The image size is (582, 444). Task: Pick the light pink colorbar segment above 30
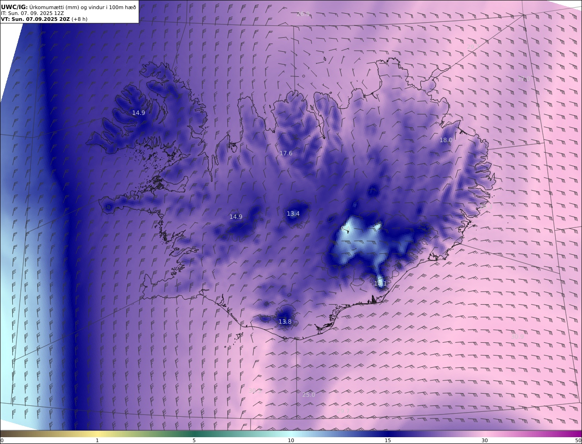coord(485,434)
